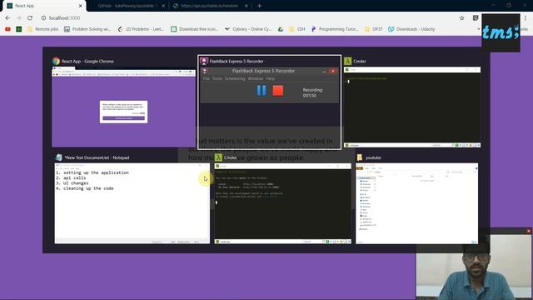
Task: Open Chrome's three-dot menu
Action: click(526, 18)
